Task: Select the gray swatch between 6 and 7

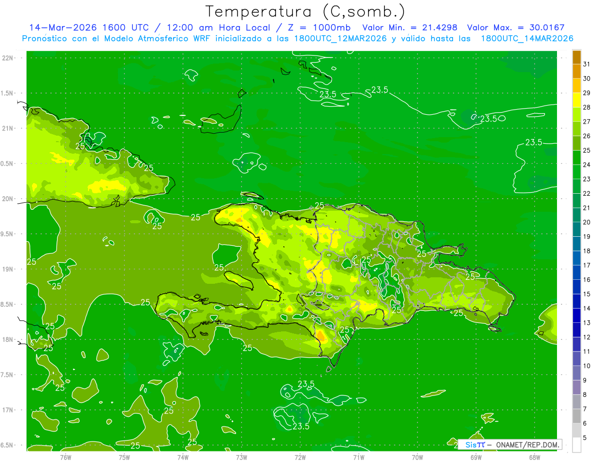Action: coord(576,416)
